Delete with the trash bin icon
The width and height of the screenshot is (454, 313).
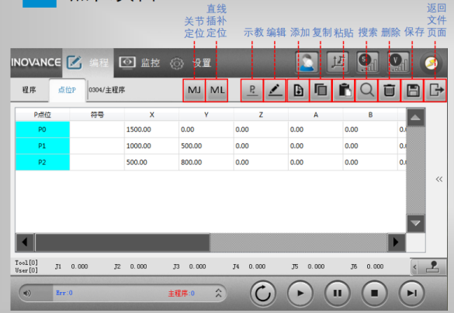click(x=389, y=90)
